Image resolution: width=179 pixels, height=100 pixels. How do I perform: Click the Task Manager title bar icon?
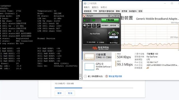85,3
